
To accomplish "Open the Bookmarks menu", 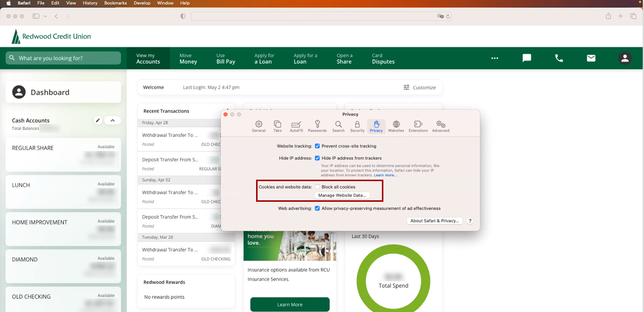I will [116, 3].
